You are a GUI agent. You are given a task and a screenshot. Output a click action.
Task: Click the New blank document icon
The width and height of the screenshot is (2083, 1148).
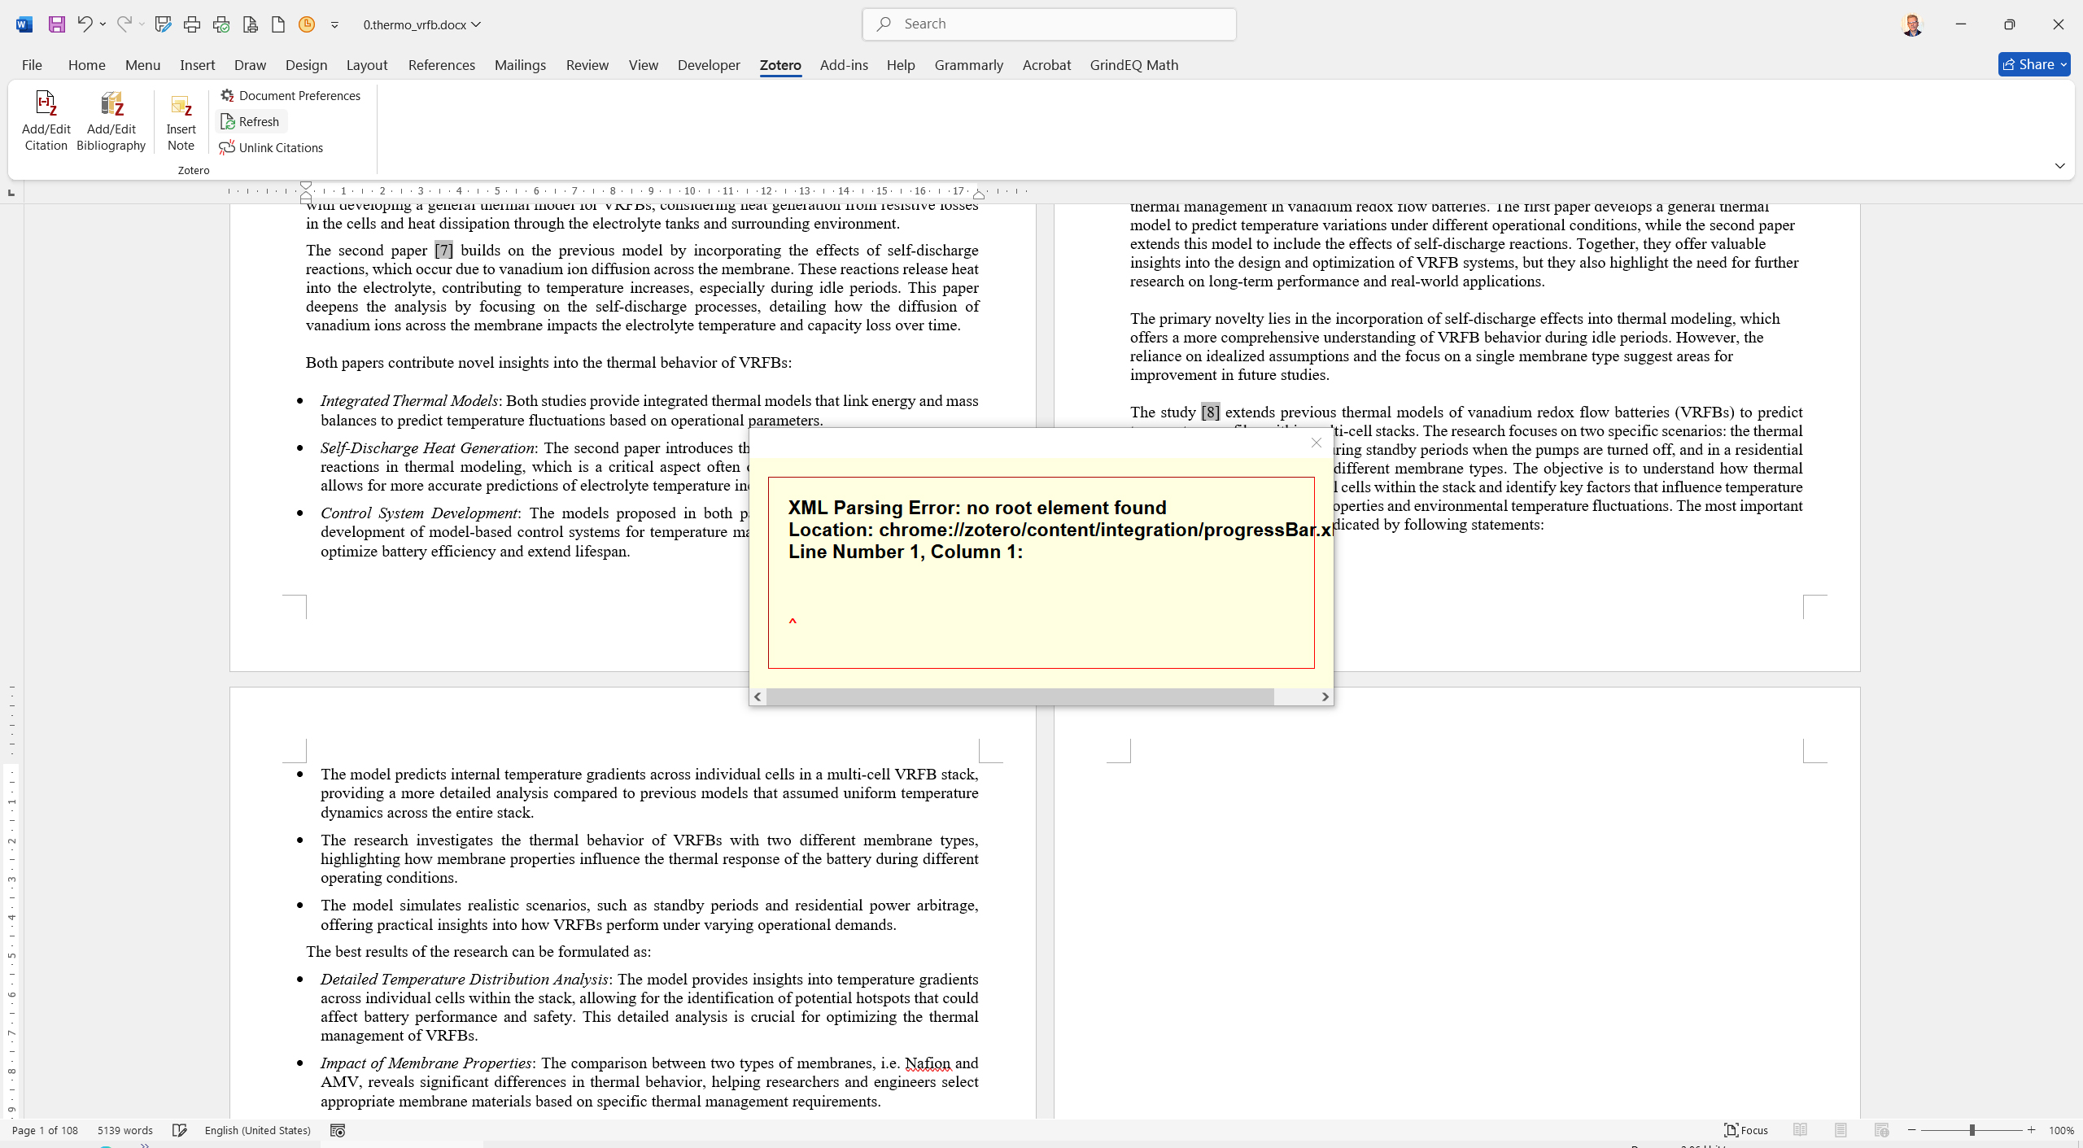coord(278,24)
